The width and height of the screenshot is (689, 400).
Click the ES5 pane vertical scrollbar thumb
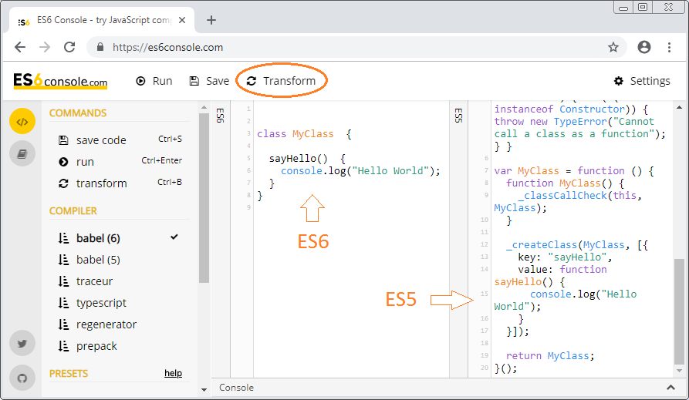click(x=679, y=311)
